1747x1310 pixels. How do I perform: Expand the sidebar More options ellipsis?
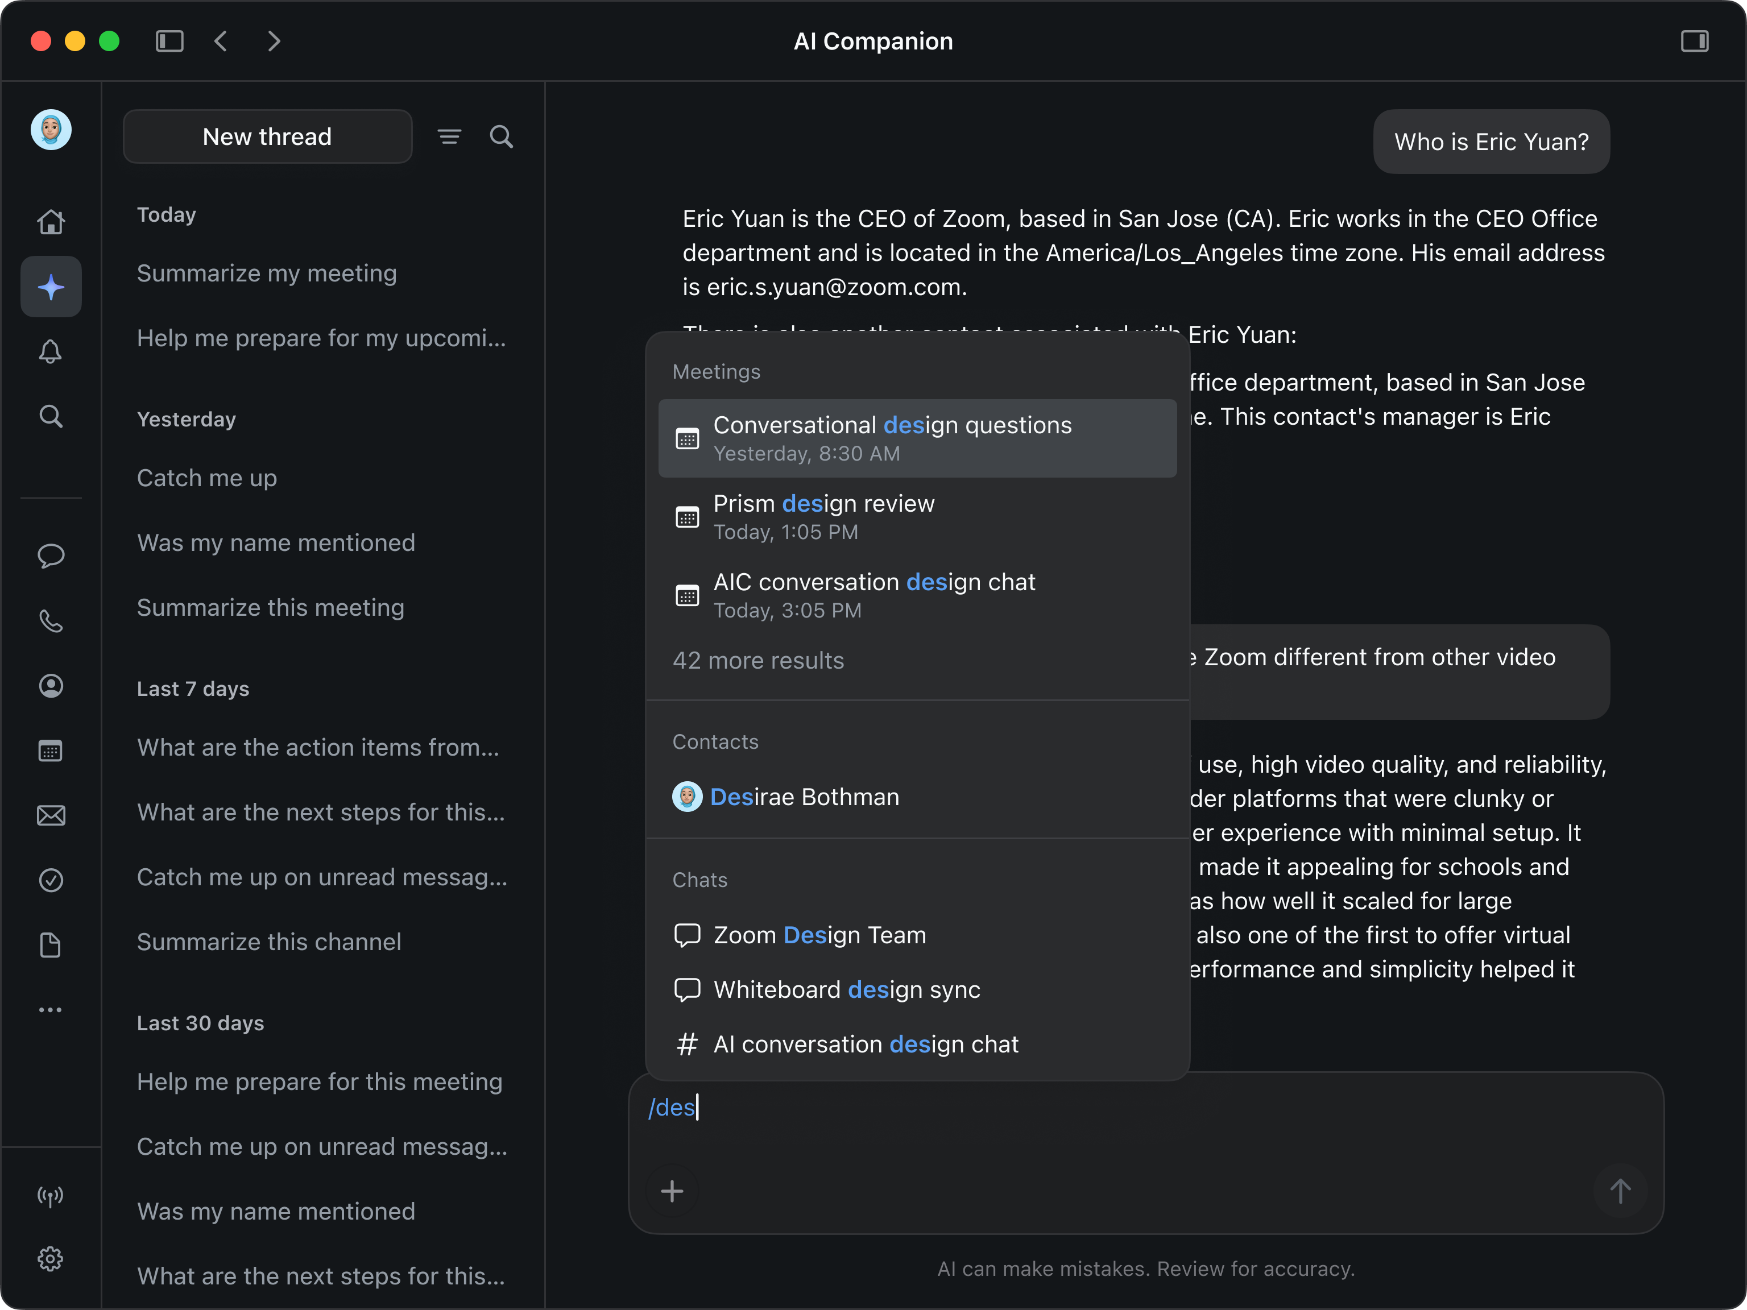(x=51, y=1009)
